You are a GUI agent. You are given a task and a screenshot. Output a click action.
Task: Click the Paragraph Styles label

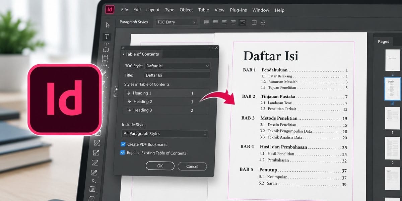coord(134,22)
